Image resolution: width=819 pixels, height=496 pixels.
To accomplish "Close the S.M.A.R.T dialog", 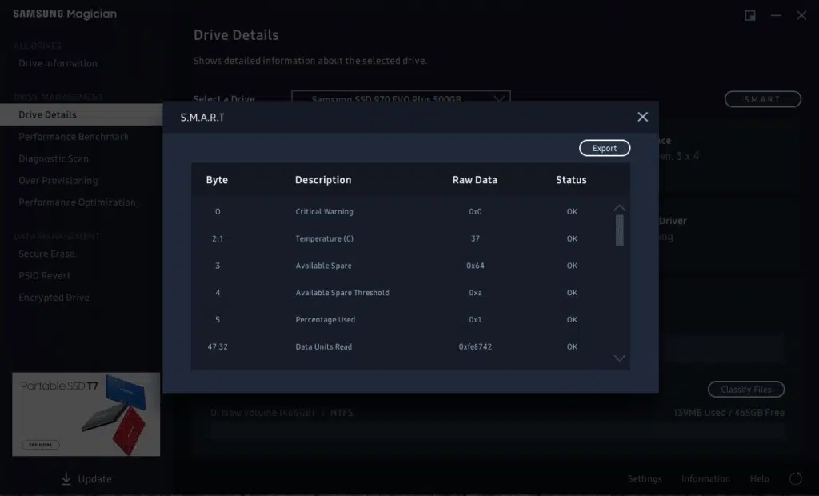I will point(642,117).
